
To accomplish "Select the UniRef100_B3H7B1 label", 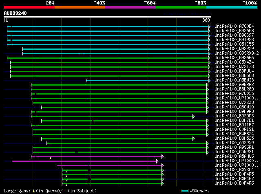I will click(x=234, y=121).
